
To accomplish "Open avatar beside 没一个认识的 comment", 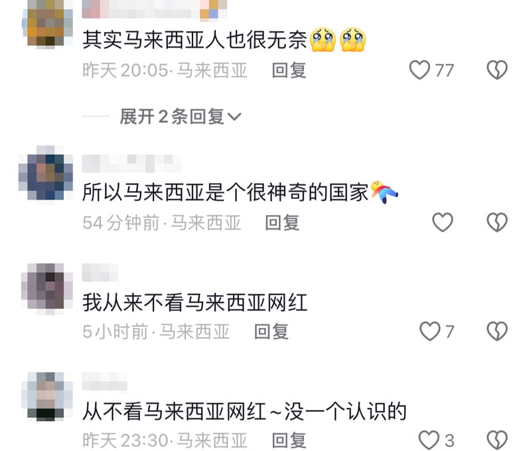I will [x=46, y=396].
